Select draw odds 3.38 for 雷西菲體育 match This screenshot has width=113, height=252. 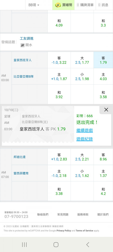tap(59, 191)
